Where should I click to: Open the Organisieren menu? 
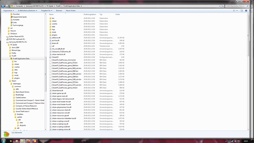tap(8, 11)
